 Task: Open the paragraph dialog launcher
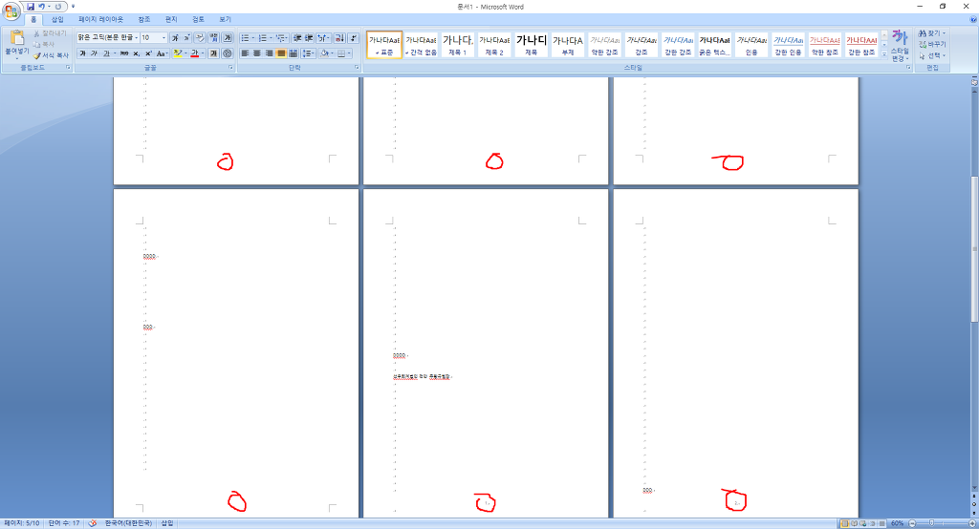pyautogui.click(x=357, y=68)
